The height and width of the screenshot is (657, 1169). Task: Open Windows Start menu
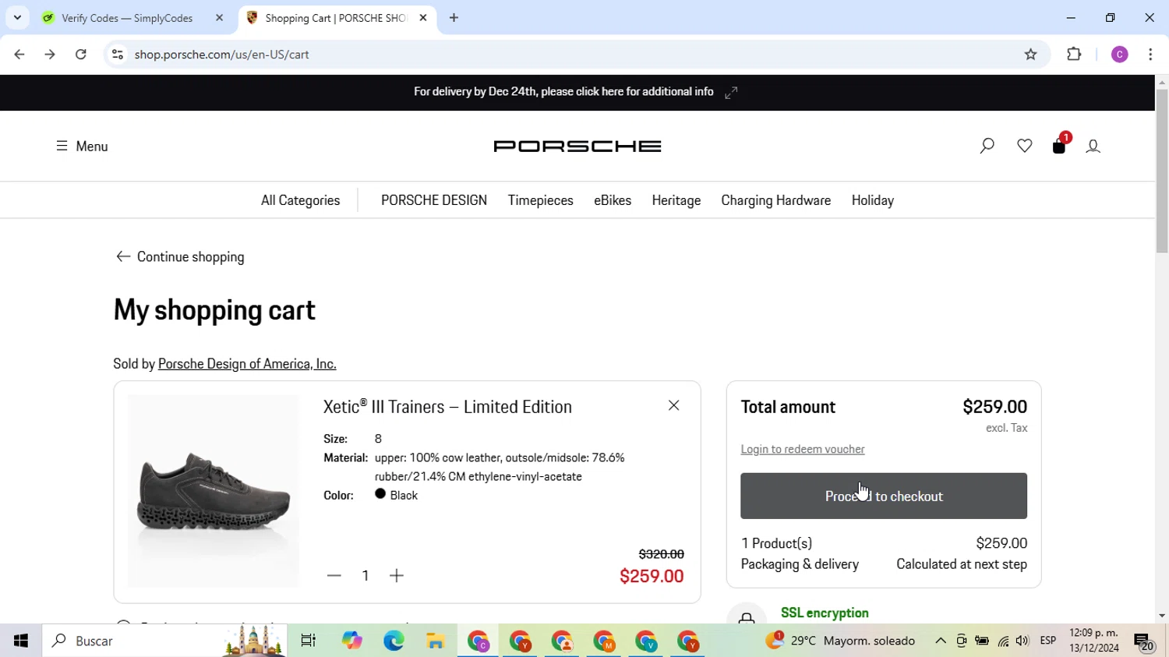coord(21,641)
